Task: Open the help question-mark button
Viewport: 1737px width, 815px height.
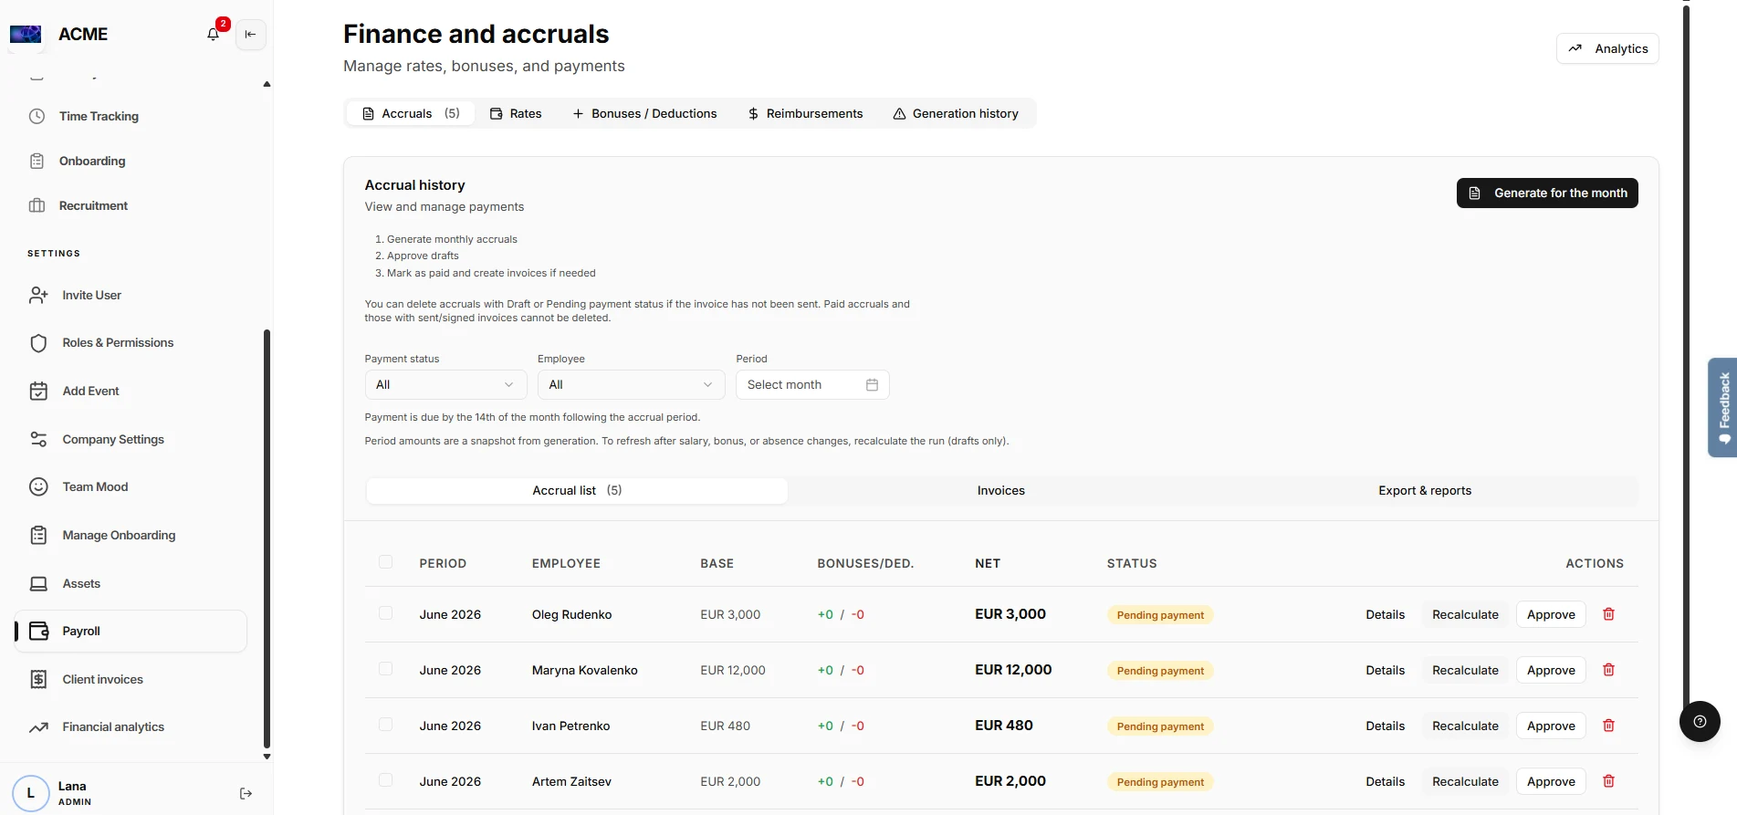Action: click(1700, 721)
